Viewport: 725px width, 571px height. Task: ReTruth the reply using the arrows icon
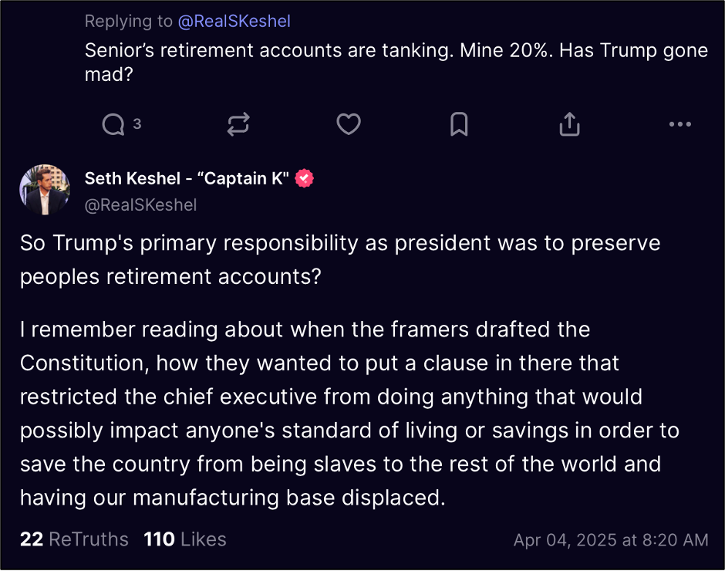238,123
